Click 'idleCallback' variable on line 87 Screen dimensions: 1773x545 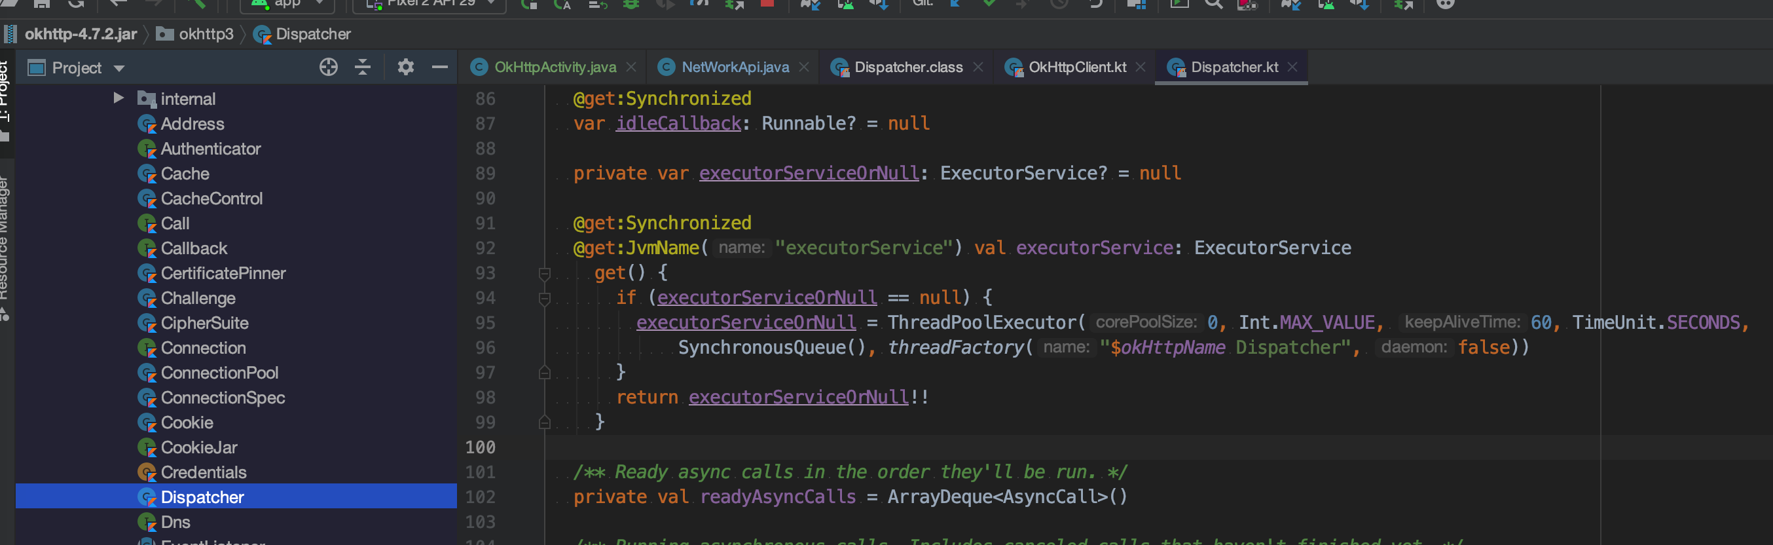678,123
